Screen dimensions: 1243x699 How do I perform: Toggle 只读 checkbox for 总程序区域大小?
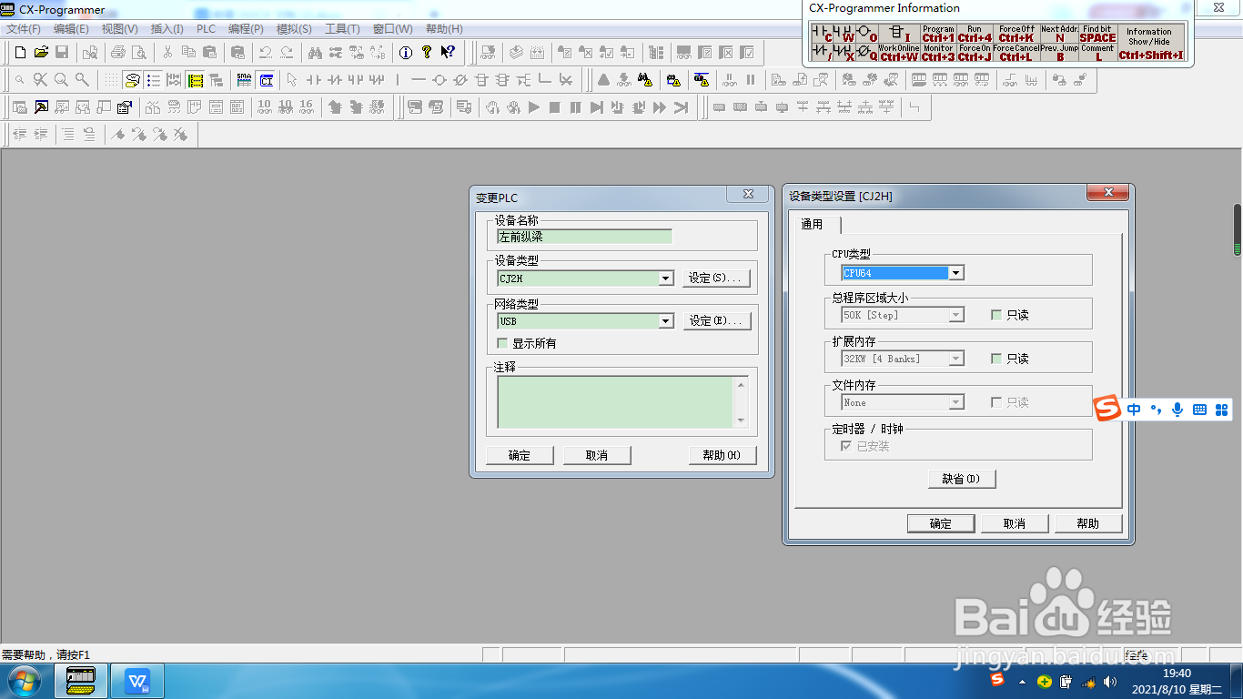coord(996,315)
